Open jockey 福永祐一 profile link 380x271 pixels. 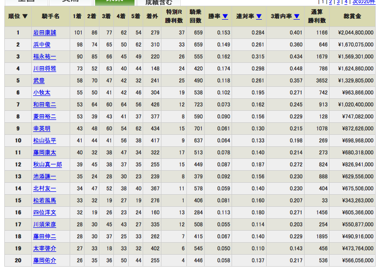(x=45, y=57)
